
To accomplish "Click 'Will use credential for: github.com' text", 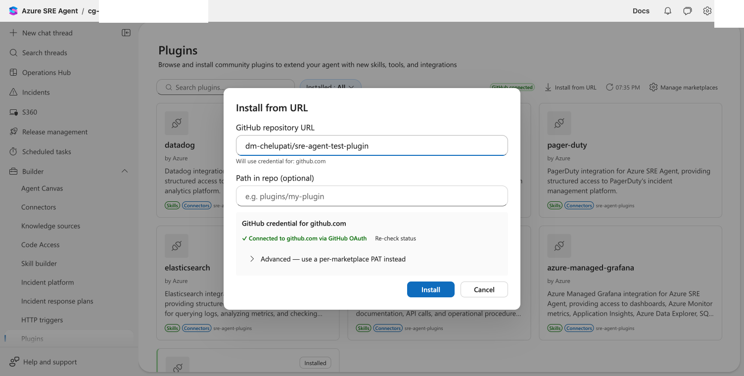I will tap(280, 161).
